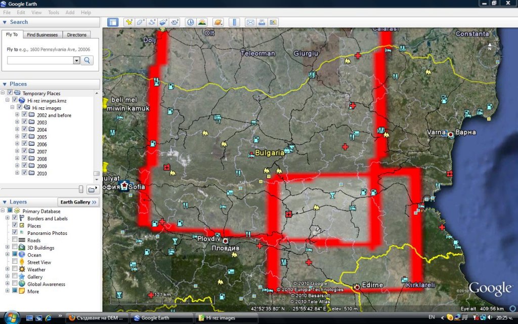Launch Internet Explorer from quick launch
Image resolution: width=518 pixels, height=324 pixels.
pos(48,318)
